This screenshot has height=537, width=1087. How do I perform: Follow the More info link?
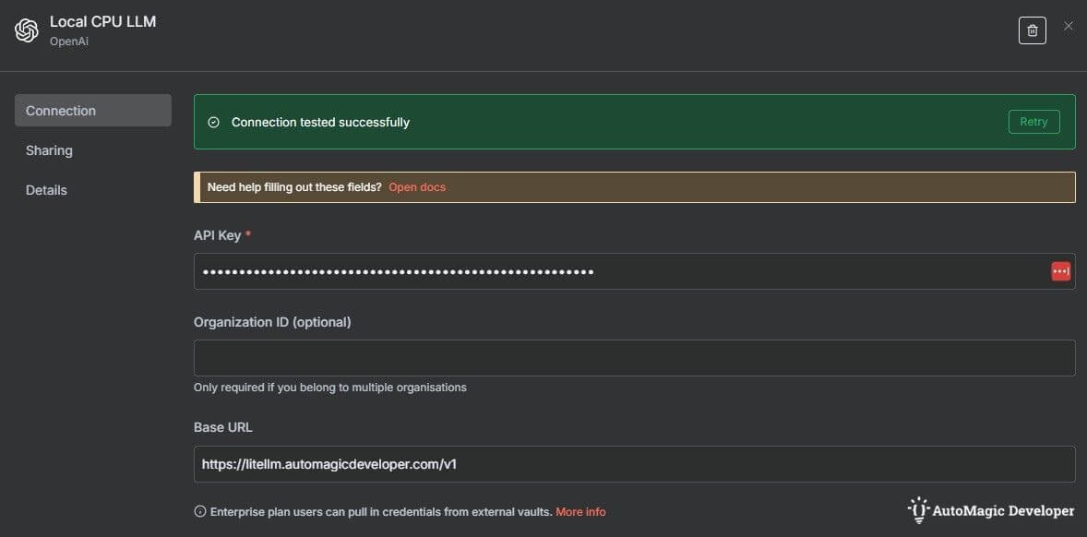(580, 512)
